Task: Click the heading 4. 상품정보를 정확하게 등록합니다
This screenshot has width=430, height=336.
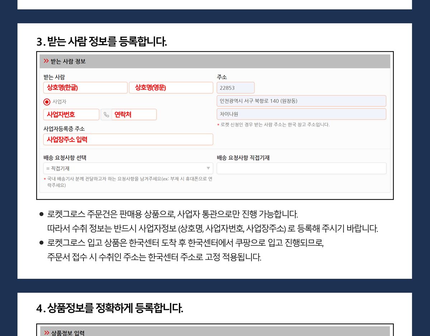Action: [x=110, y=308]
